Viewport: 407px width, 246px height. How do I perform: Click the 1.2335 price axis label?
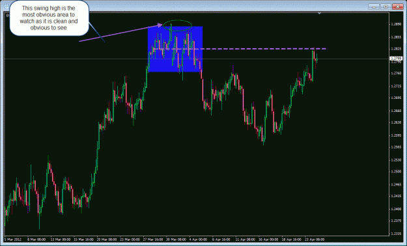coord(396,234)
